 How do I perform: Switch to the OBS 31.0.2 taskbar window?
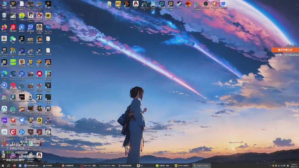pyautogui.click(x=89, y=166)
